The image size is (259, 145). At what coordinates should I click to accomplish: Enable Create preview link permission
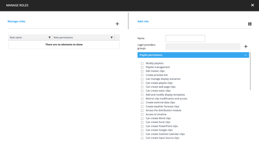[x=142, y=75]
